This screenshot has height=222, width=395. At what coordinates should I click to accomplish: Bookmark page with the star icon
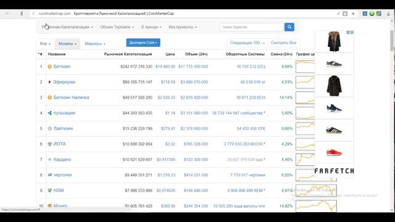[x=353, y=14]
